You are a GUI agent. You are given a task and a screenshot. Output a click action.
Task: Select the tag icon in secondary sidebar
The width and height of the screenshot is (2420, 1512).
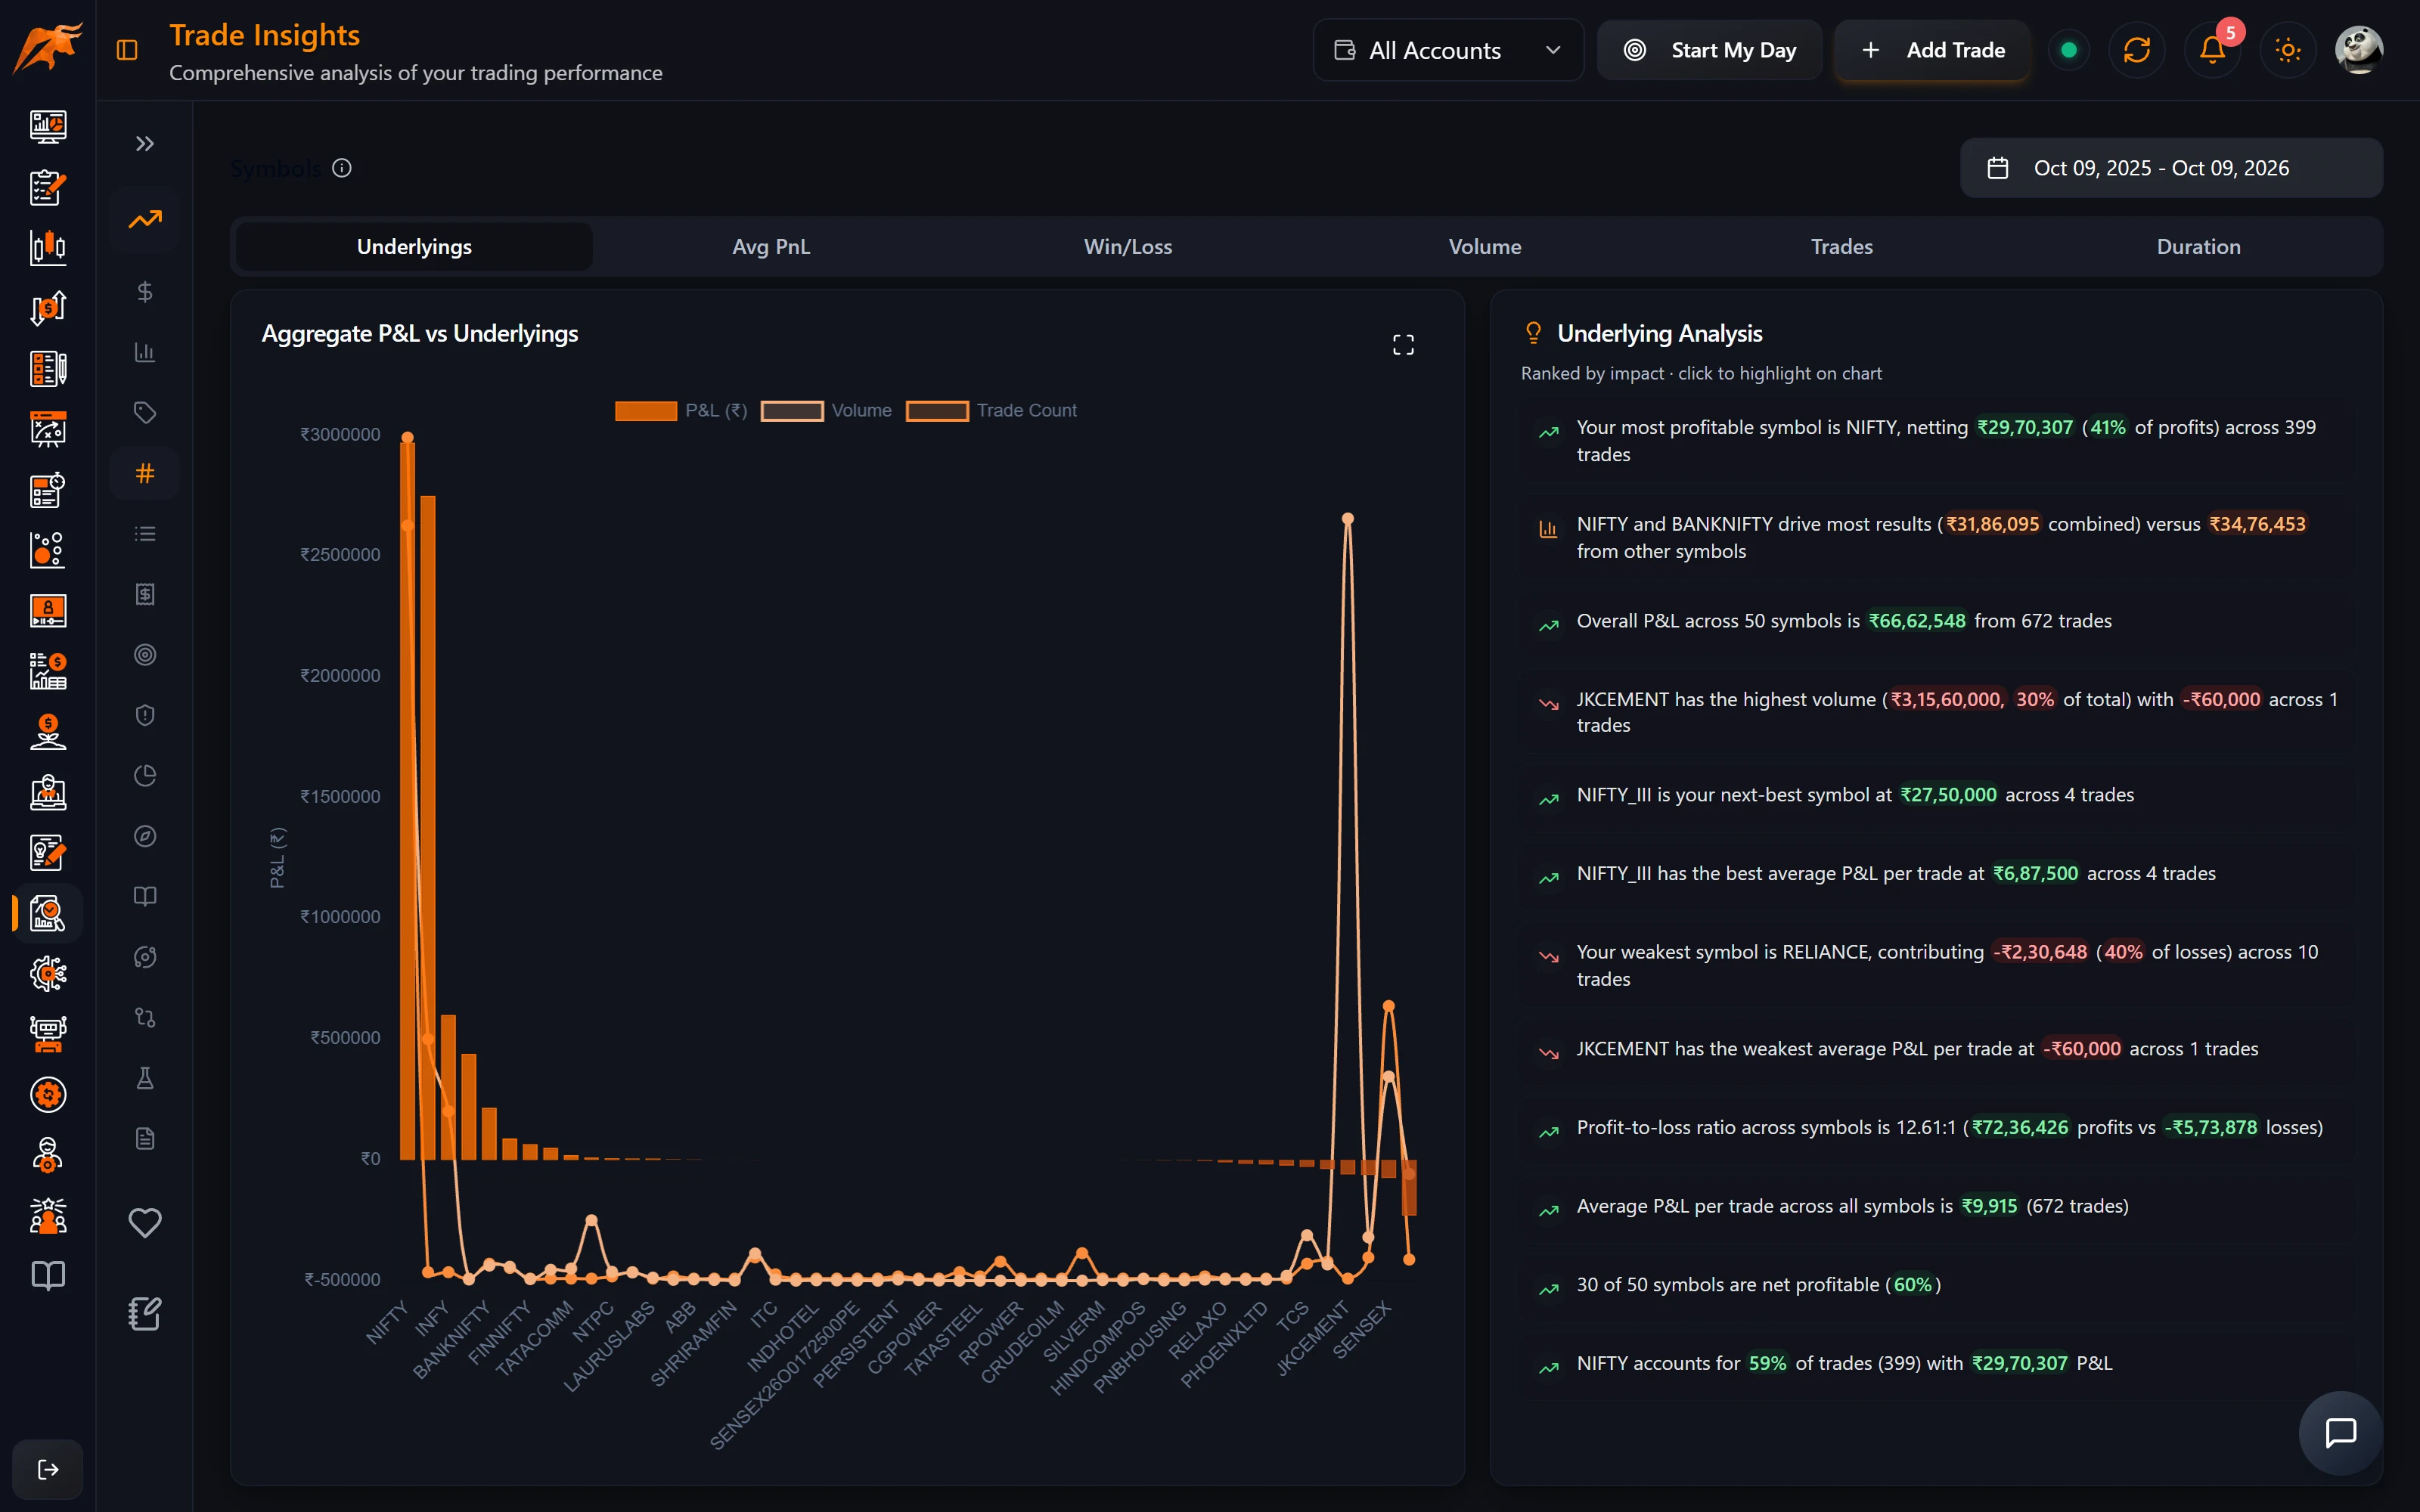pos(145,413)
